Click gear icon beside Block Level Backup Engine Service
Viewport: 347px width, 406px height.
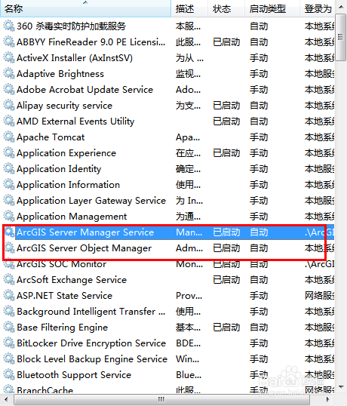tap(9, 359)
